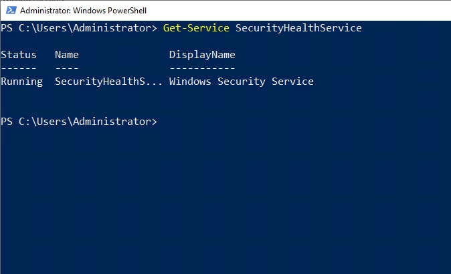Click the SecurityHealthService argument in the command
The height and width of the screenshot is (274, 451).
point(298,28)
